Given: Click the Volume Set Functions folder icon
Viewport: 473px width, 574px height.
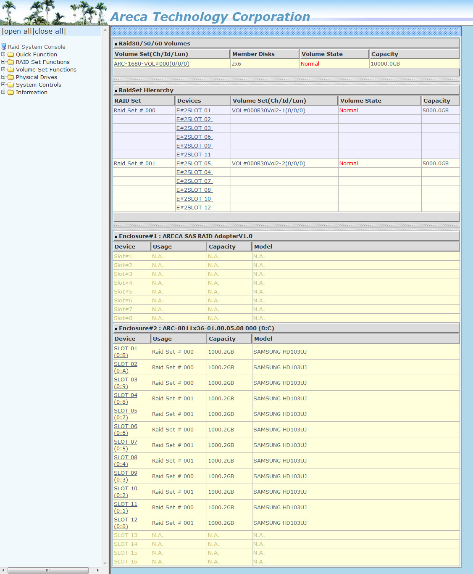Looking at the screenshot, I should 11,70.
